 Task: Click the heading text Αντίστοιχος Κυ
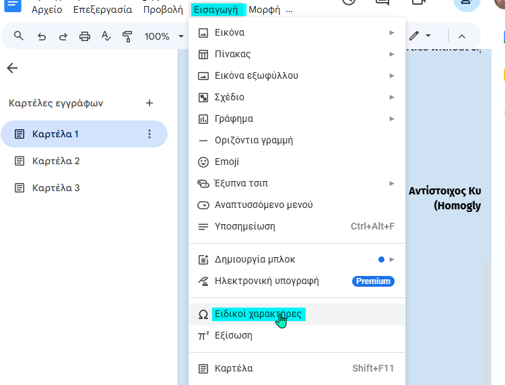[x=445, y=191]
